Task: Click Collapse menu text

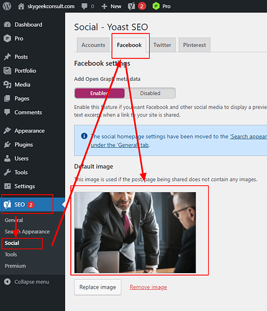Action: tap(32, 282)
